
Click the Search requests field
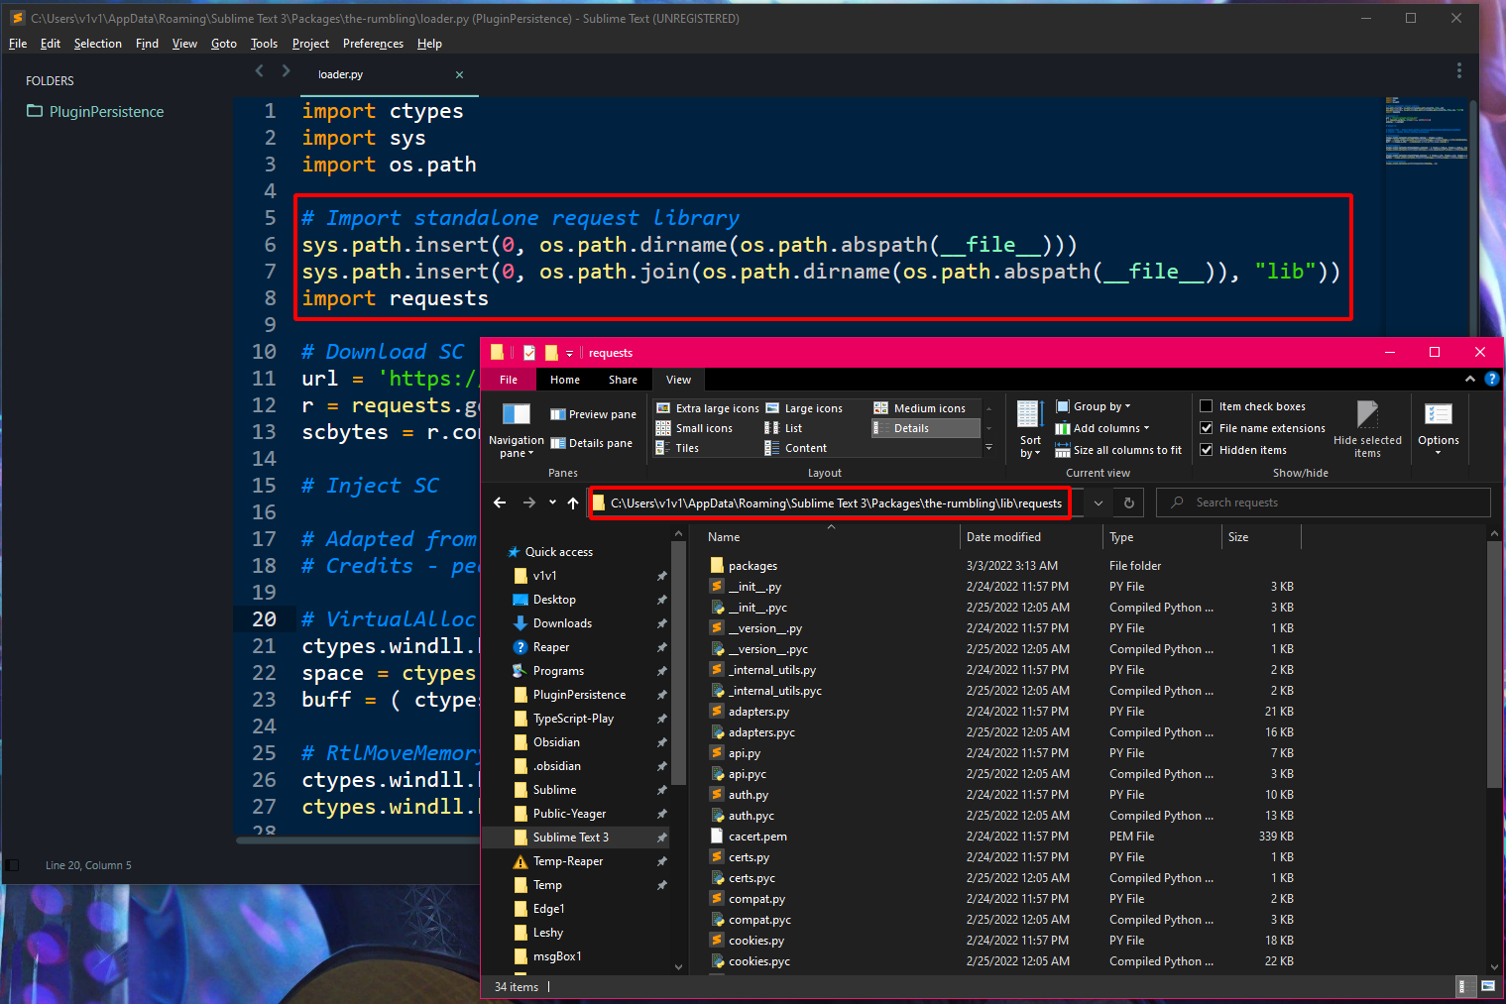(x=1323, y=502)
